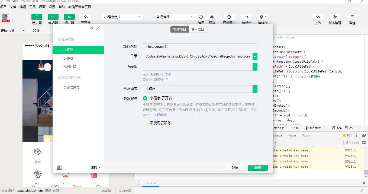Open the 云开发 cloud development console
The width and height of the screenshot is (368, 194).
86,17
